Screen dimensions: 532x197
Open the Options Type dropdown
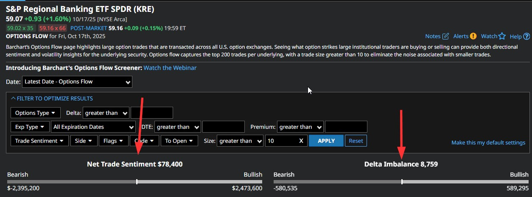click(35, 113)
